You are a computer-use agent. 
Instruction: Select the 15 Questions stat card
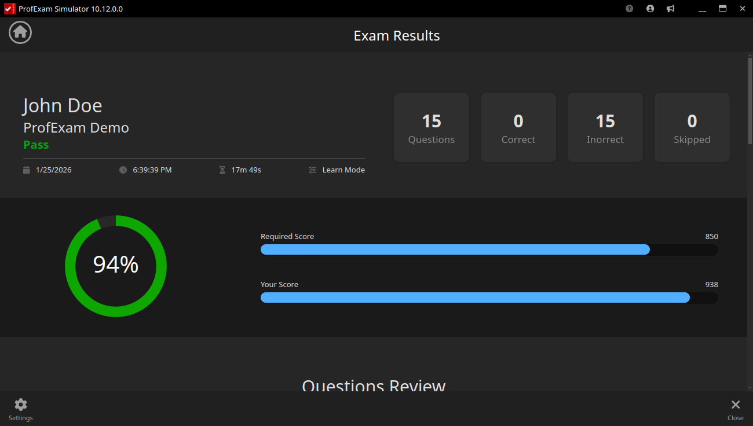pos(432,127)
